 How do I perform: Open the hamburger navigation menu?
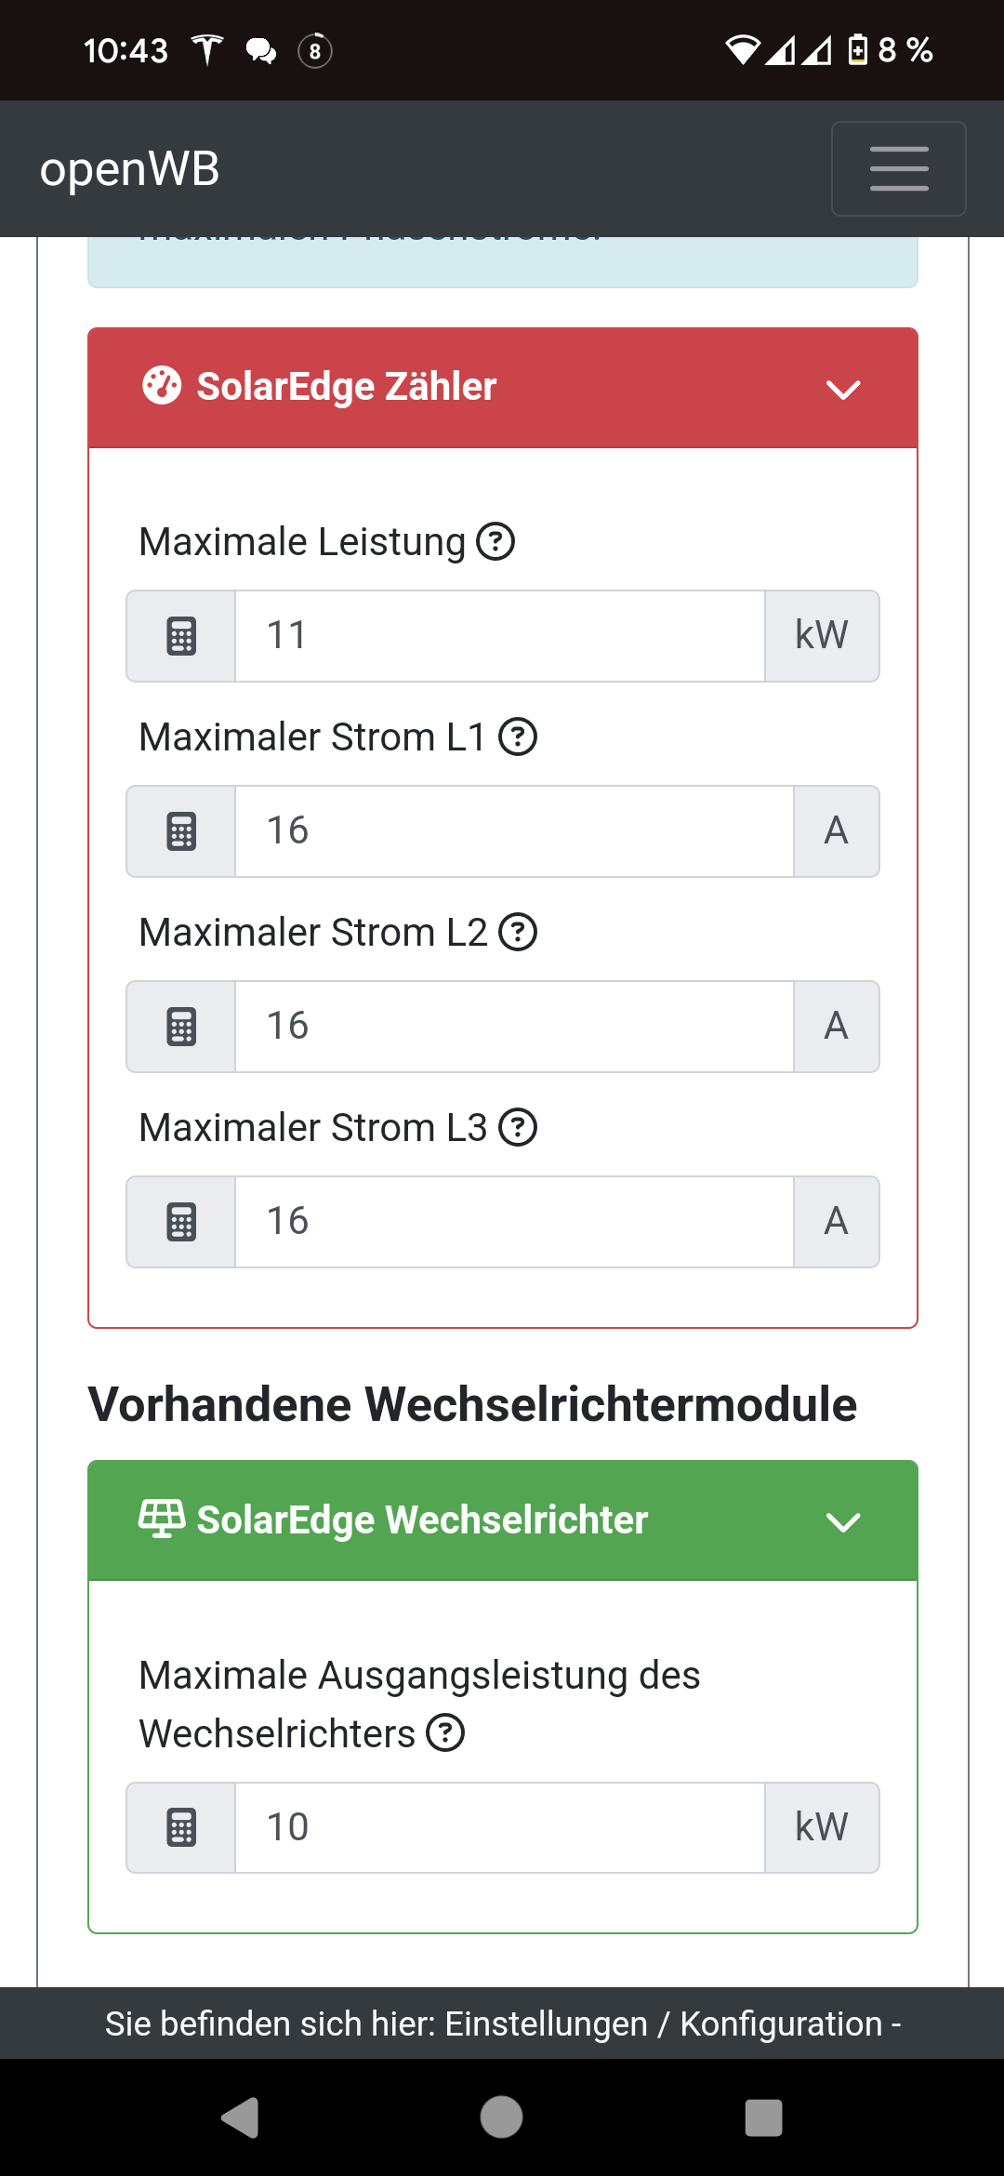tap(898, 168)
